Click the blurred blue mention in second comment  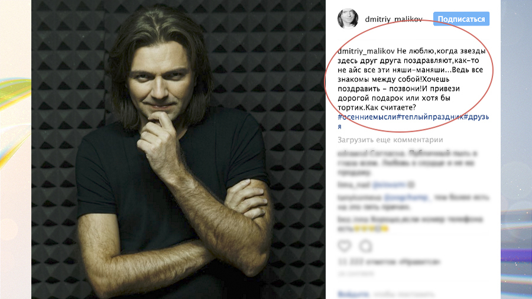point(388,185)
